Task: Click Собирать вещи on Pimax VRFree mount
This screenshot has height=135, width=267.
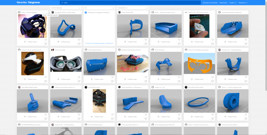Action: tap(97, 117)
